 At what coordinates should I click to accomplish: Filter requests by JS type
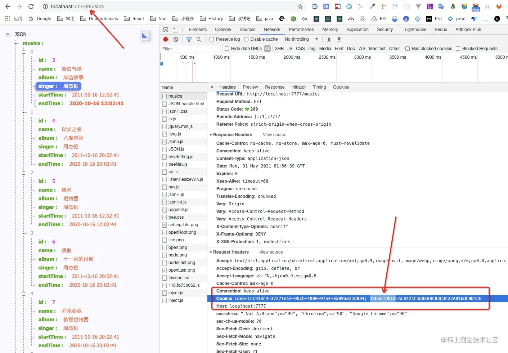click(290, 49)
